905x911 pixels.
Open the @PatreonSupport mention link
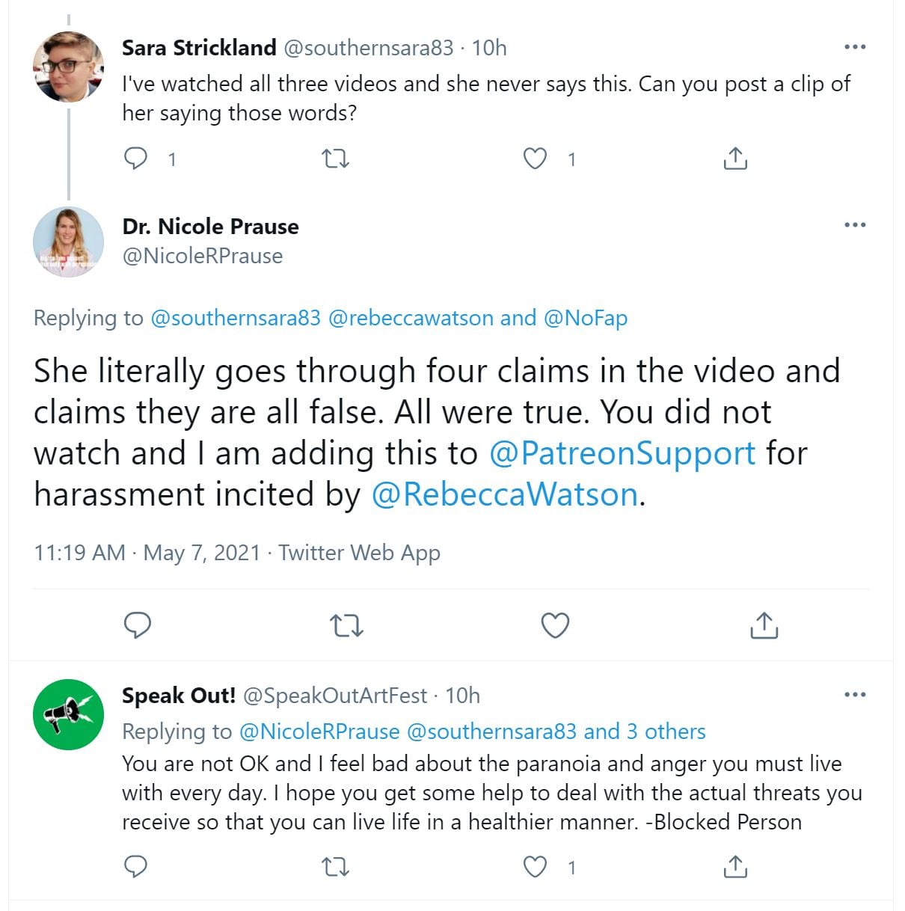[x=622, y=453]
